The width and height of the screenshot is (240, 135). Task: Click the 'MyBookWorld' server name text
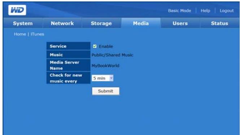(x=105, y=66)
